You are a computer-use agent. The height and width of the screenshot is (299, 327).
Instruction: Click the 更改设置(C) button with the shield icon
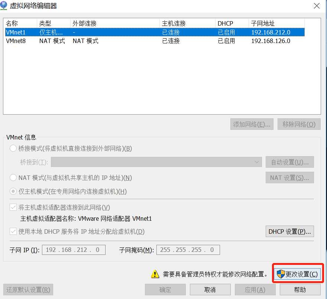298,274
